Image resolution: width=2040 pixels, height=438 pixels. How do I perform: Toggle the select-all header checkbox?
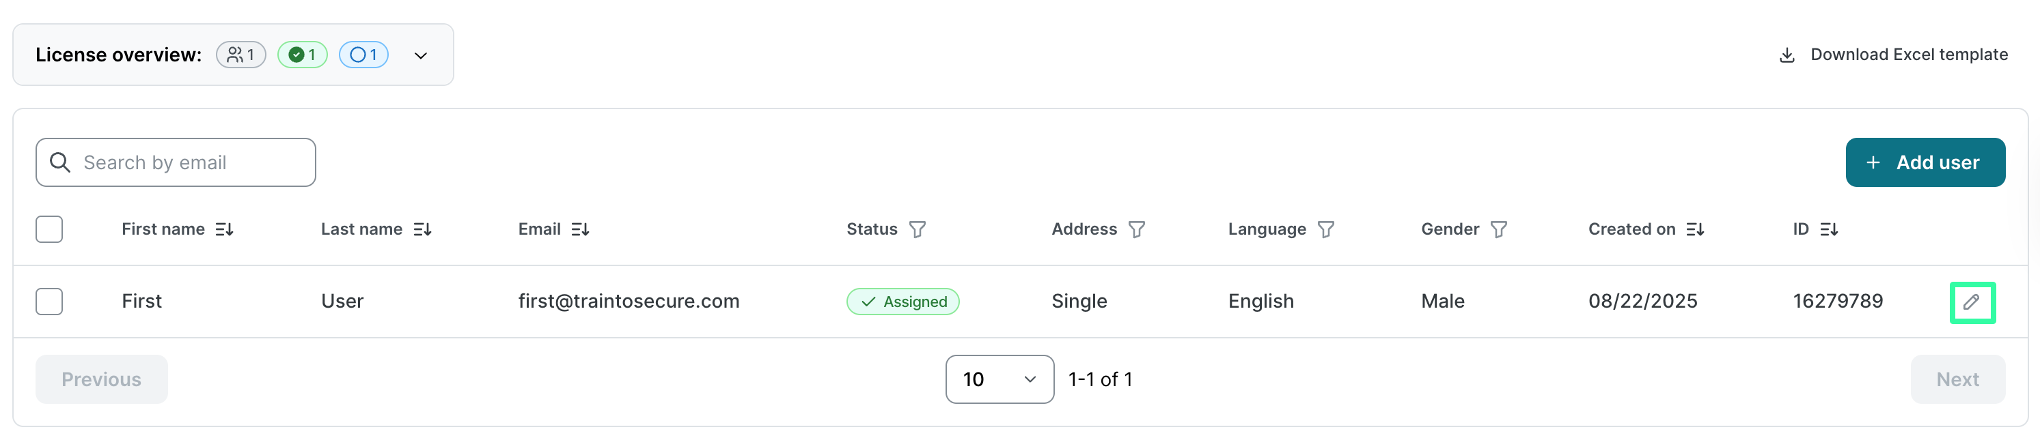pyautogui.click(x=49, y=229)
